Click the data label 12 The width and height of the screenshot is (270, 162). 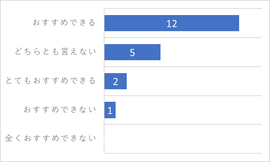172,24
